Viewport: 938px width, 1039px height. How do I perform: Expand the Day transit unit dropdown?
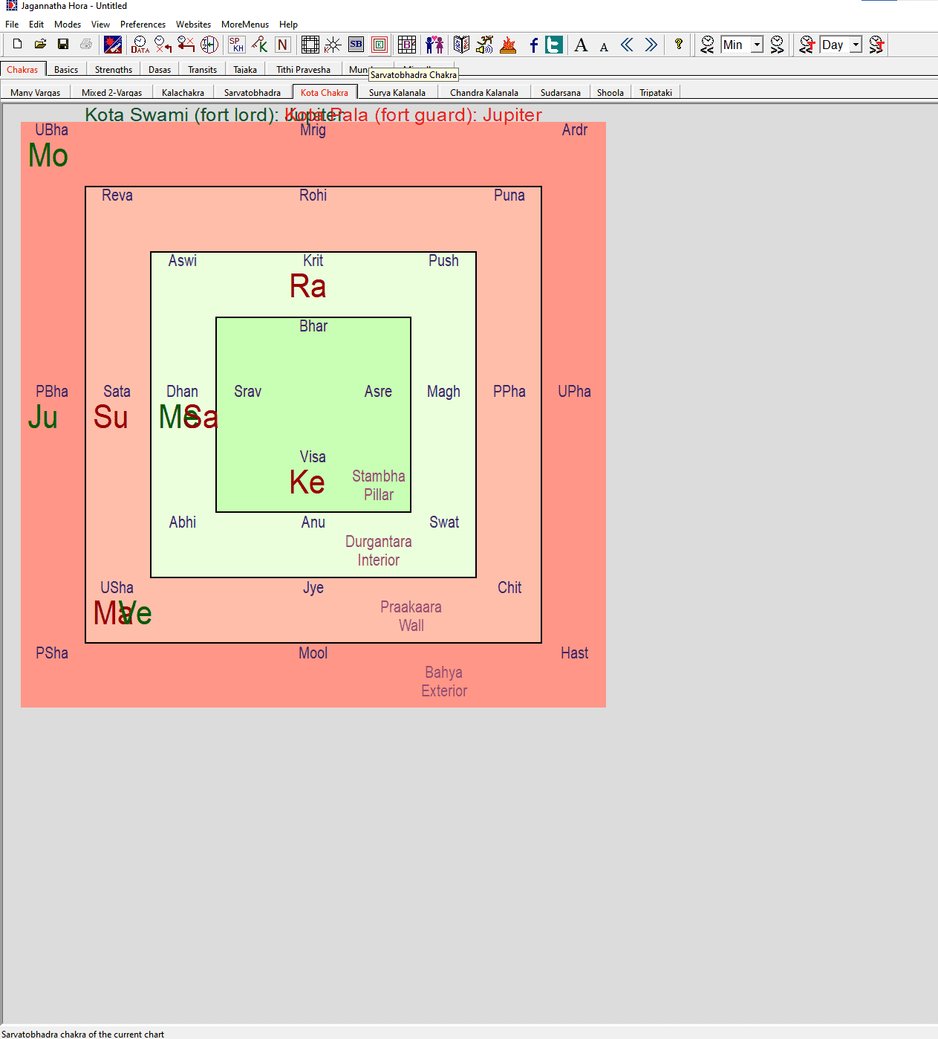click(x=856, y=45)
